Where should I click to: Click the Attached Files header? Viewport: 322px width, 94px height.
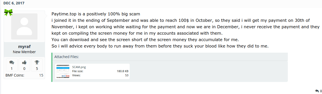67,57
